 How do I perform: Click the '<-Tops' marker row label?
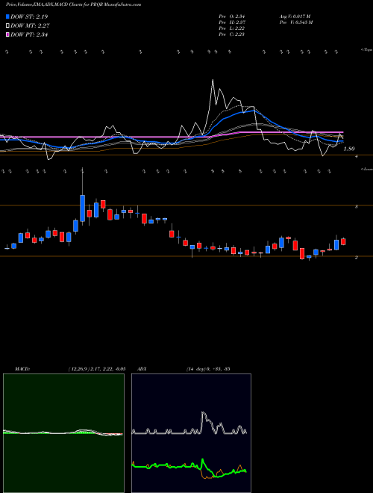tap(366, 50)
